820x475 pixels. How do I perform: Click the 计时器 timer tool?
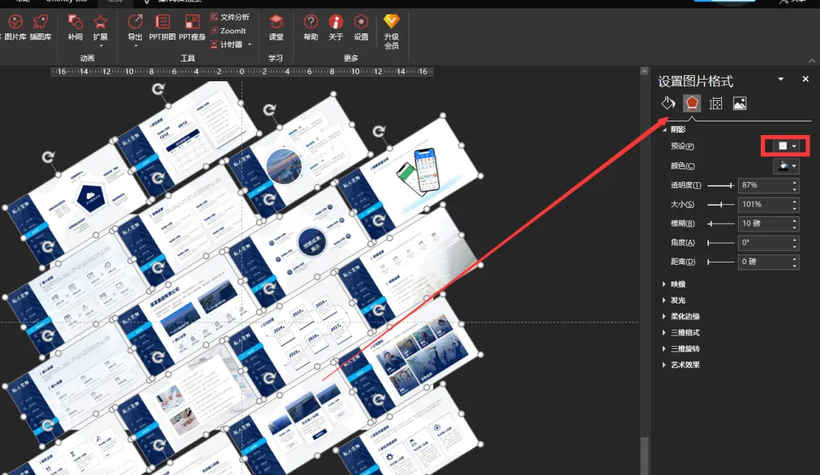pos(227,45)
